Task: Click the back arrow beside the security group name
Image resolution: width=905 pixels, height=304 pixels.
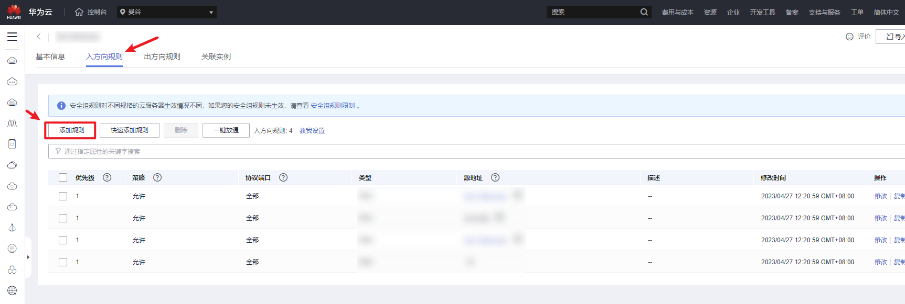Action: (x=39, y=37)
